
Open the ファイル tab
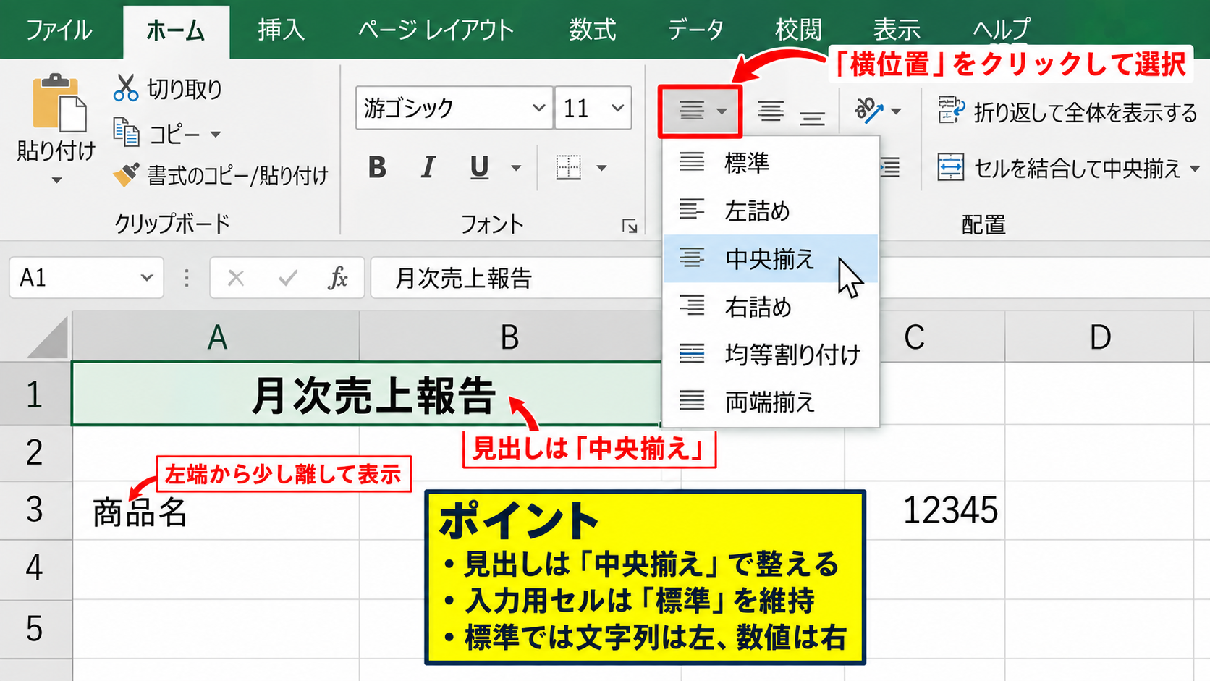(59, 30)
